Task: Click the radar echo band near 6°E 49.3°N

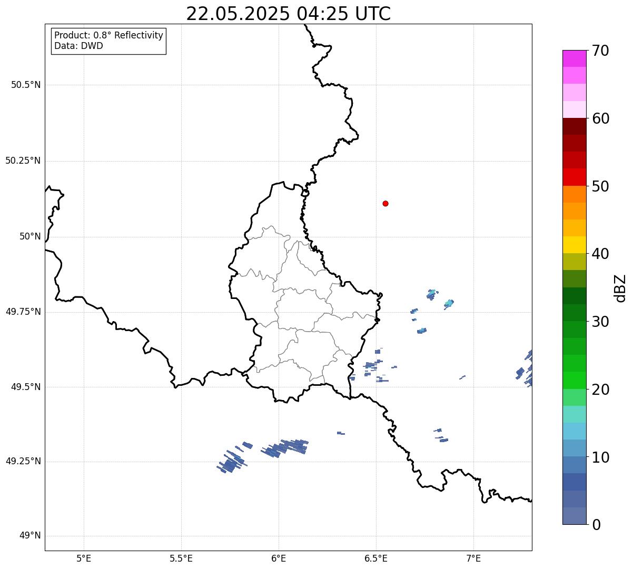Action: point(284,448)
